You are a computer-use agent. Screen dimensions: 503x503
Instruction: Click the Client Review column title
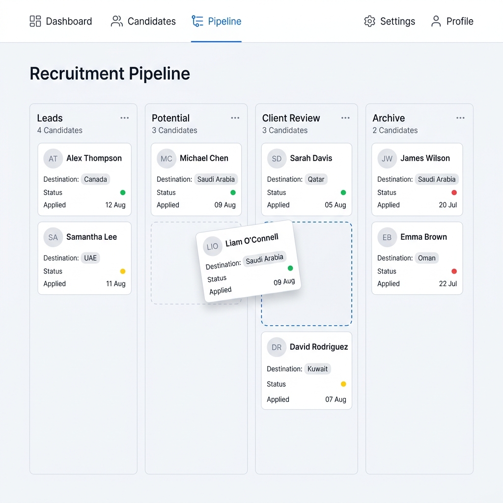point(291,118)
